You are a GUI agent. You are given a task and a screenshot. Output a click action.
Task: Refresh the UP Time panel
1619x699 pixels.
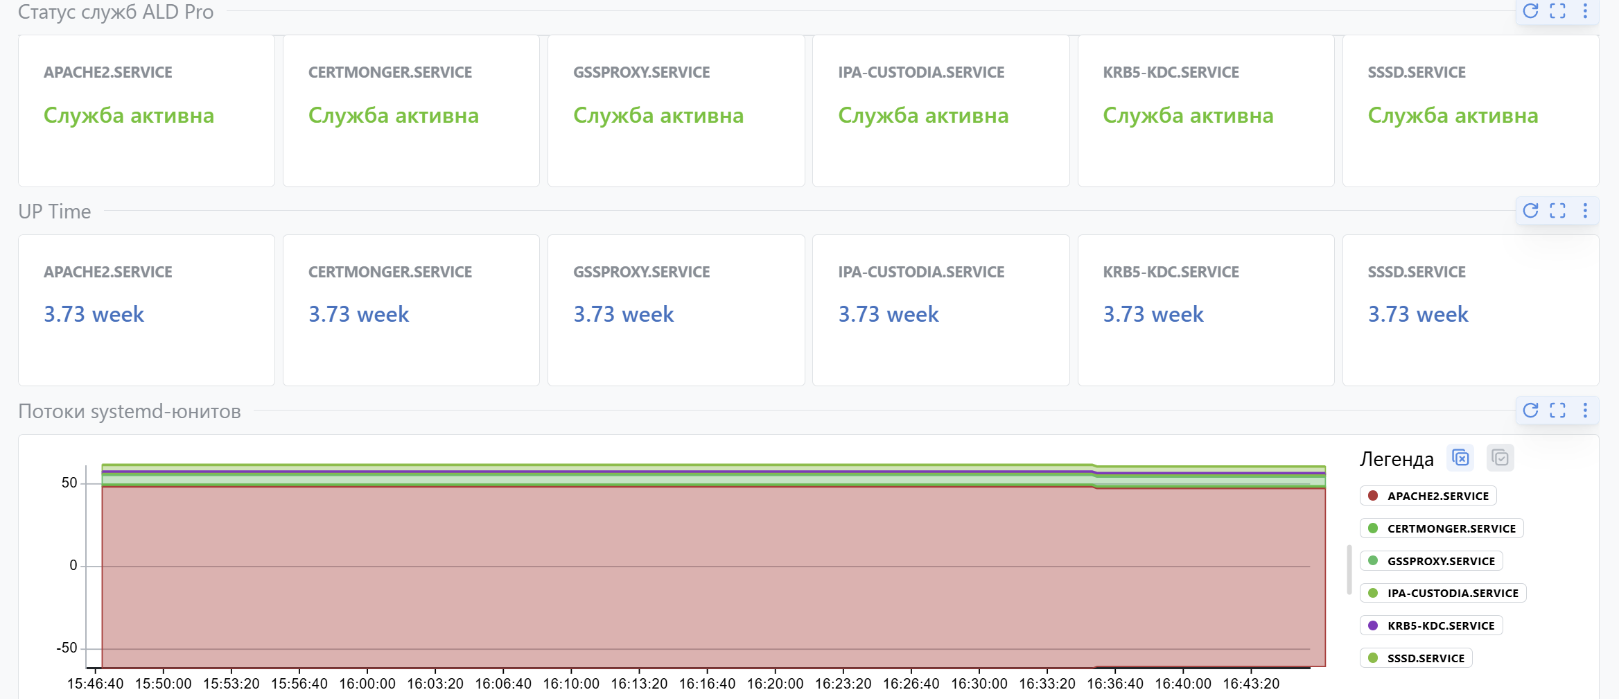[1530, 211]
